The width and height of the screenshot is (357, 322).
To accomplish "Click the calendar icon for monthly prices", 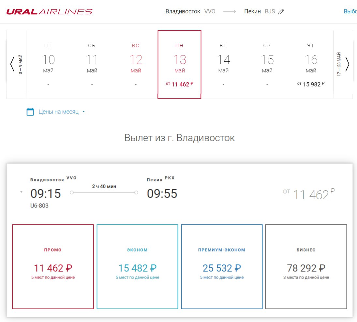I will [30, 112].
